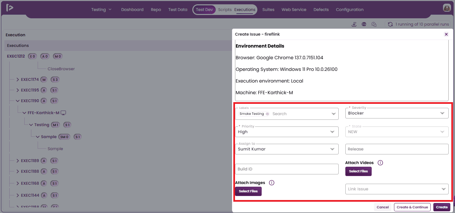Switch to the Scripts tab
455x213 pixels.
pyautogui.click(x=225, y=10)
